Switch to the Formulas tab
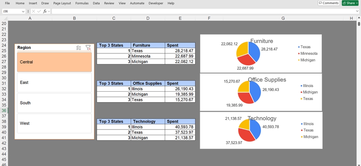 (x=82, y=3)
